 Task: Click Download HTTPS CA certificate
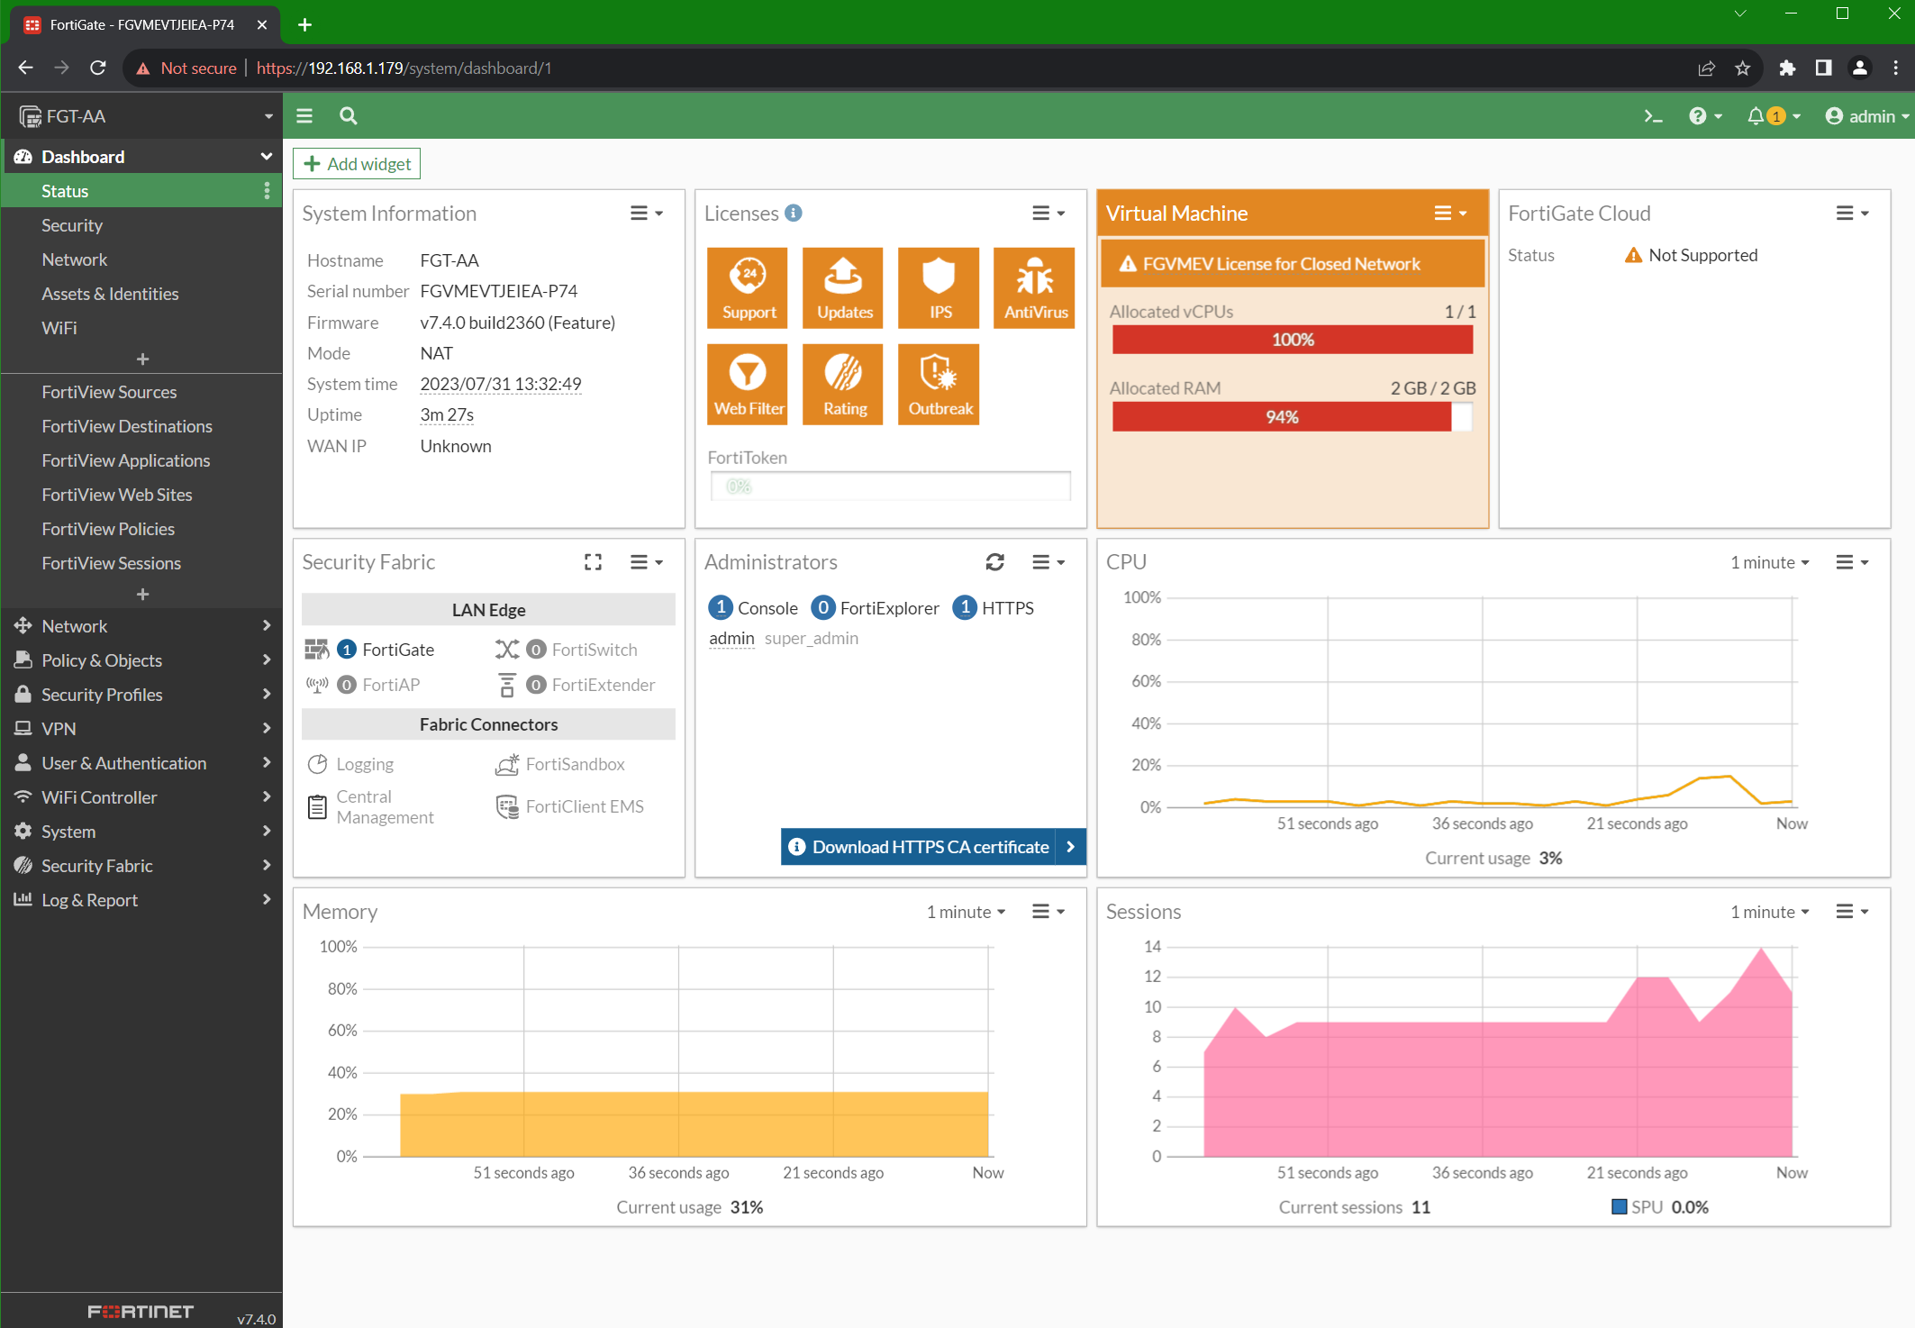pyautogui.click(x=933, y=847)
